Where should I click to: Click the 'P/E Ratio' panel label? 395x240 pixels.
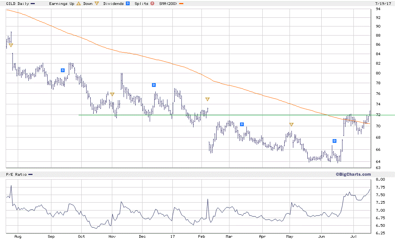(17, 174)
